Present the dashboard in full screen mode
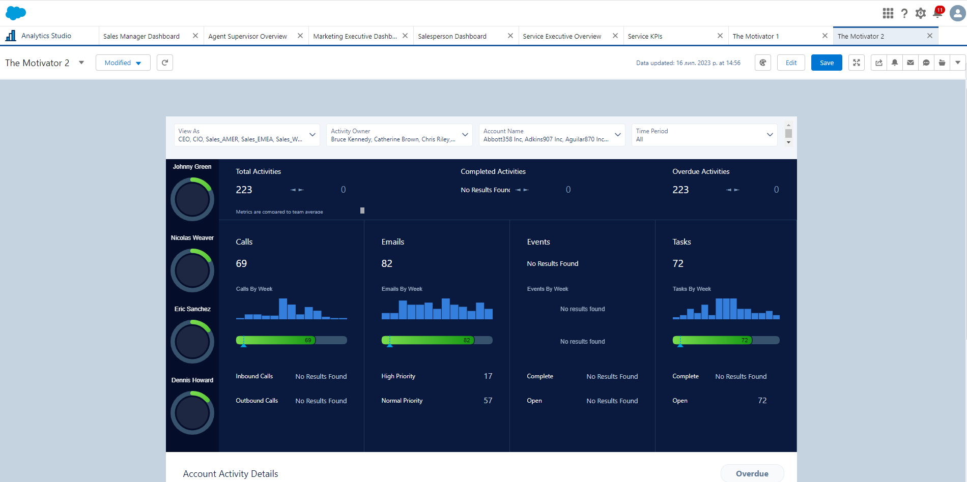 point(857,62)
